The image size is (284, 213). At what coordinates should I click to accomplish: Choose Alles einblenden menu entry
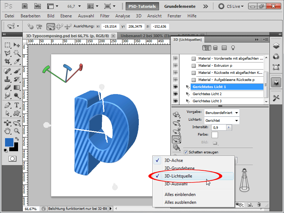[180, 194]
